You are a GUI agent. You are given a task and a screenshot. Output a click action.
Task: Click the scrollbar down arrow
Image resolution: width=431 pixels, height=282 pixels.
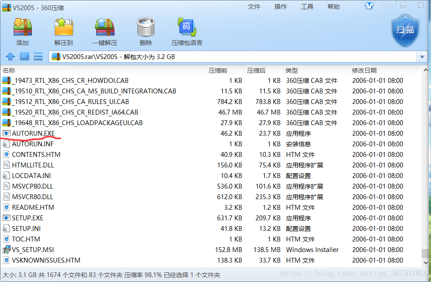click(x=426, y=263)
